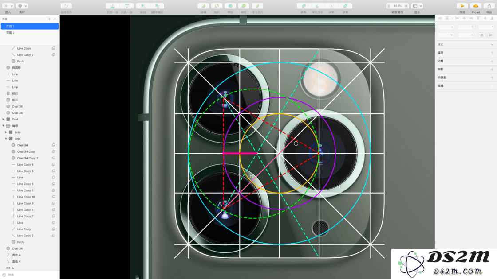Select the Line Copy 6 layer
497x279 pixels.
30,190
